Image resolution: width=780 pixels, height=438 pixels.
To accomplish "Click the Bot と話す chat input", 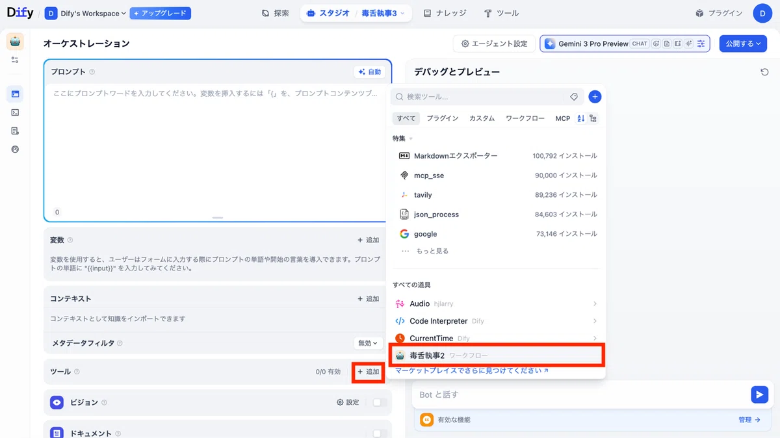I will pyautogui.click(x=580, y=394).
